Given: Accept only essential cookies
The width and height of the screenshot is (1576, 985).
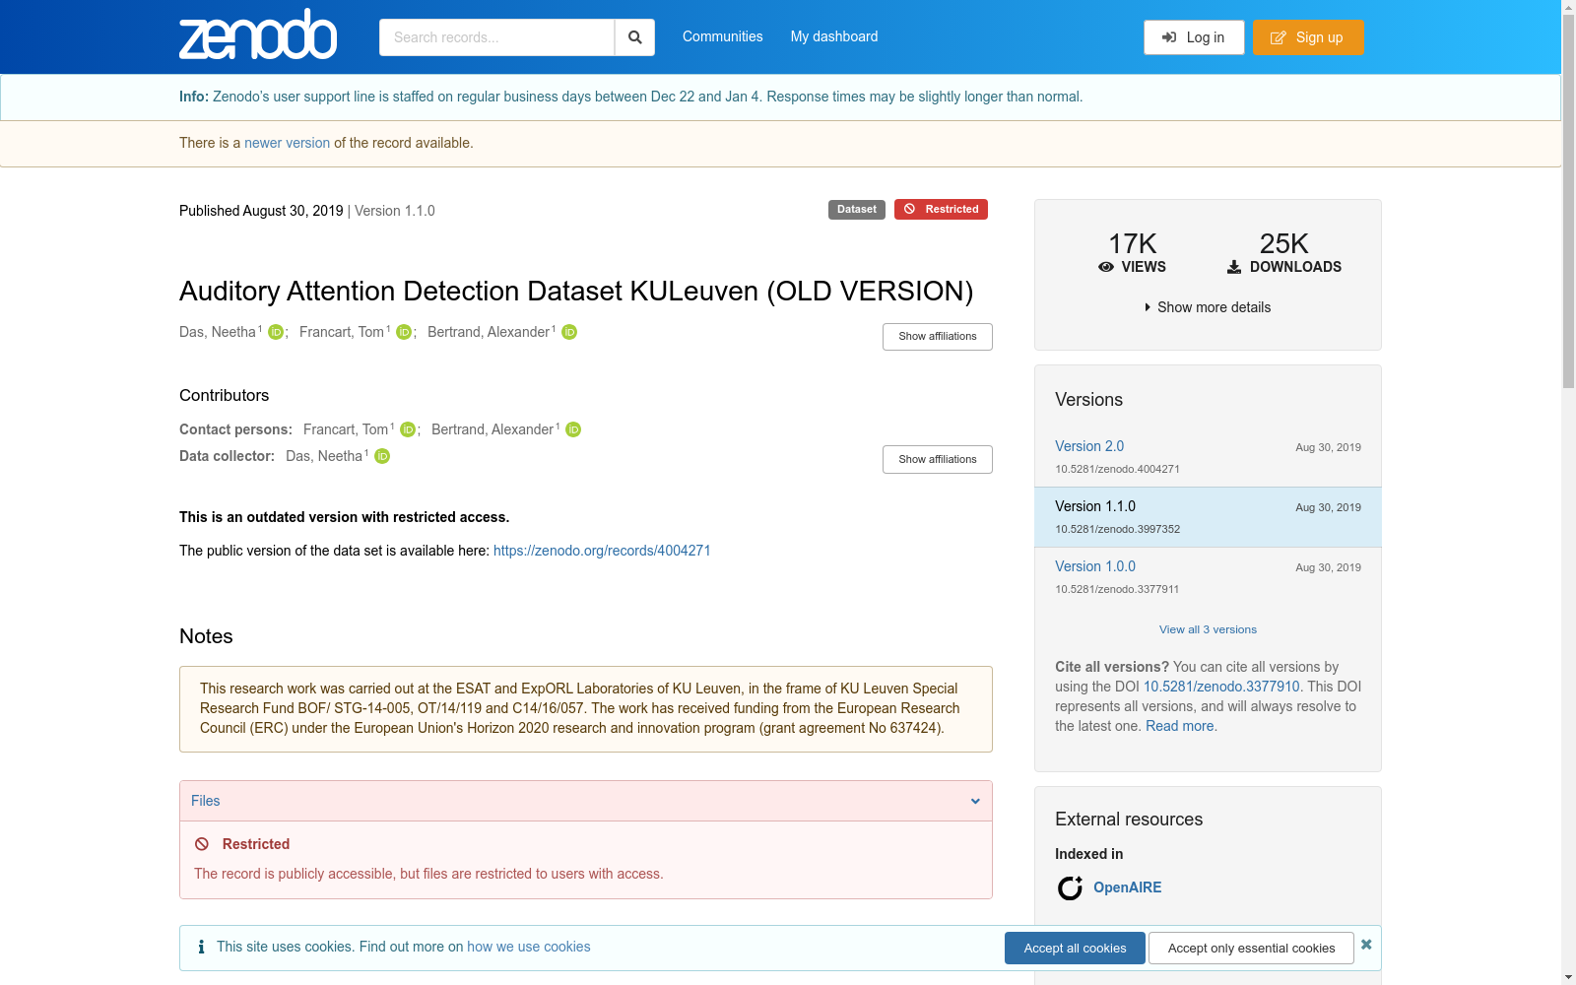Looking at the screenshot, I should [1251, 948].
